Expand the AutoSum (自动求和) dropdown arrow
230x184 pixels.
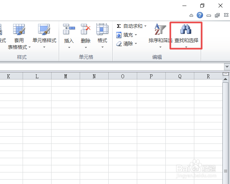[146, 26]
